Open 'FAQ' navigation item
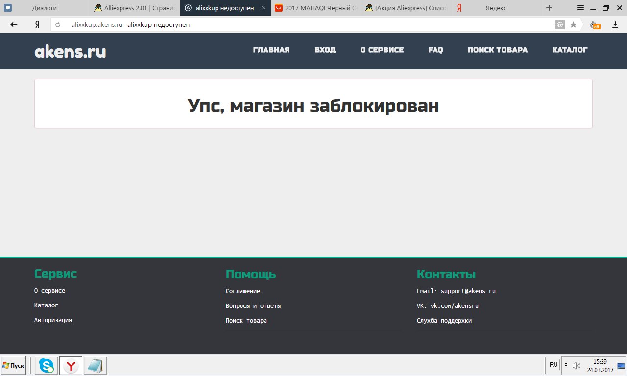The image size is (627, 376). [435, 50]
